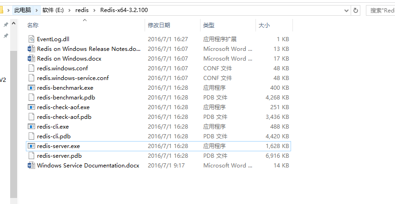Screen dimensions: 395x204
Task: Click the upper pin icon in navigation pane
Action: [x=6, y=25]
